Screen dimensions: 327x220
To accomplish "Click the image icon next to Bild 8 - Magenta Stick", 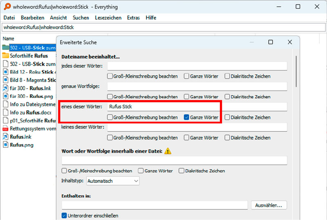I will coord(6,80).
